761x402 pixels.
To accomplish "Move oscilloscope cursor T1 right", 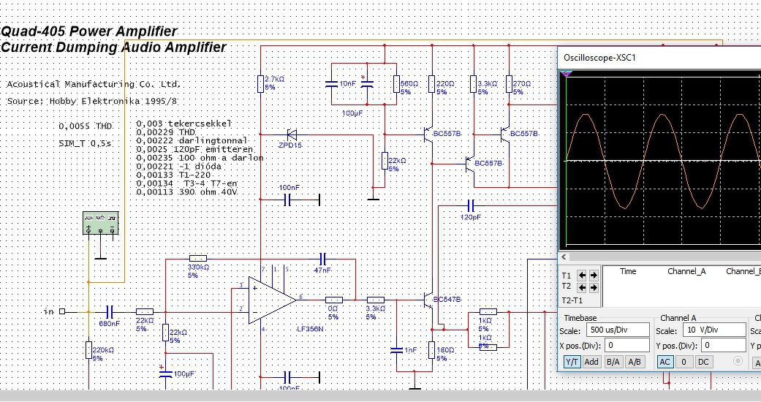I will tap(594, 276).
